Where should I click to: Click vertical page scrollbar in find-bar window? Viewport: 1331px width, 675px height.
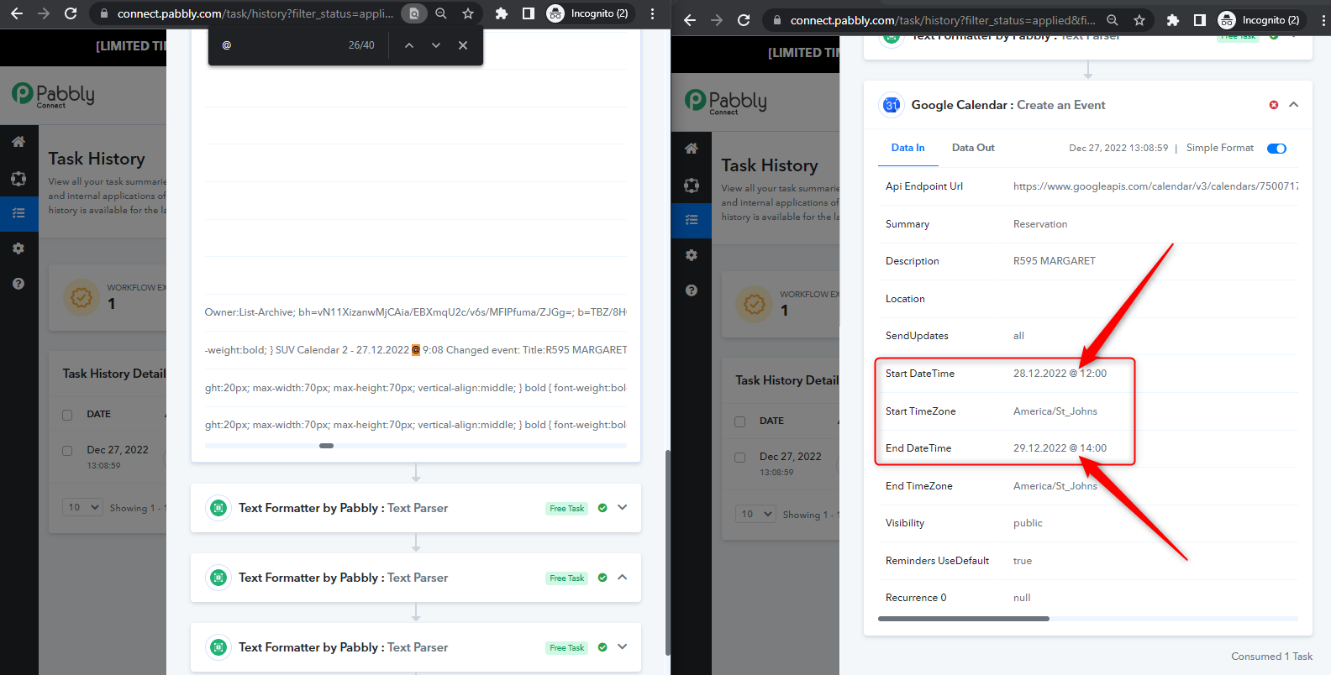(668, 552)
